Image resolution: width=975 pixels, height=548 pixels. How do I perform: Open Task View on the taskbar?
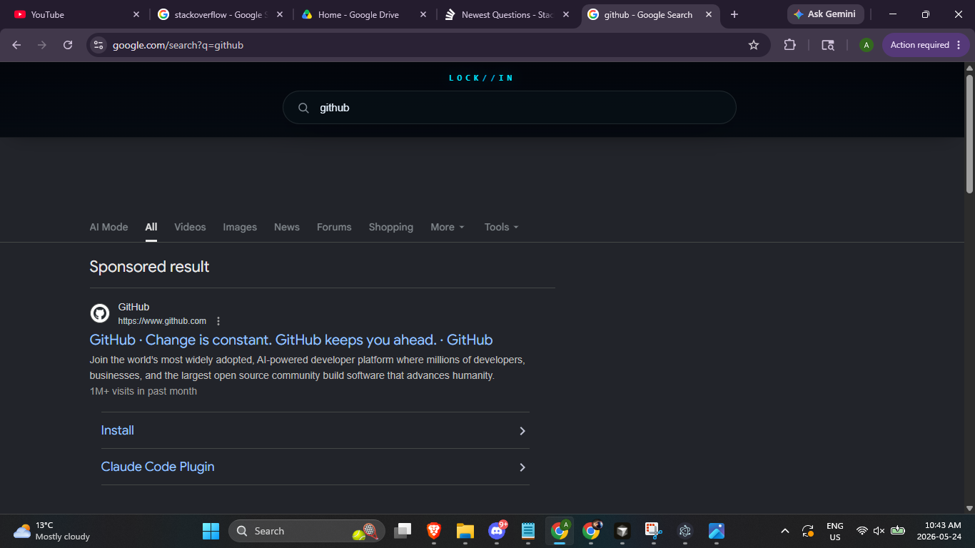[403, 531]
